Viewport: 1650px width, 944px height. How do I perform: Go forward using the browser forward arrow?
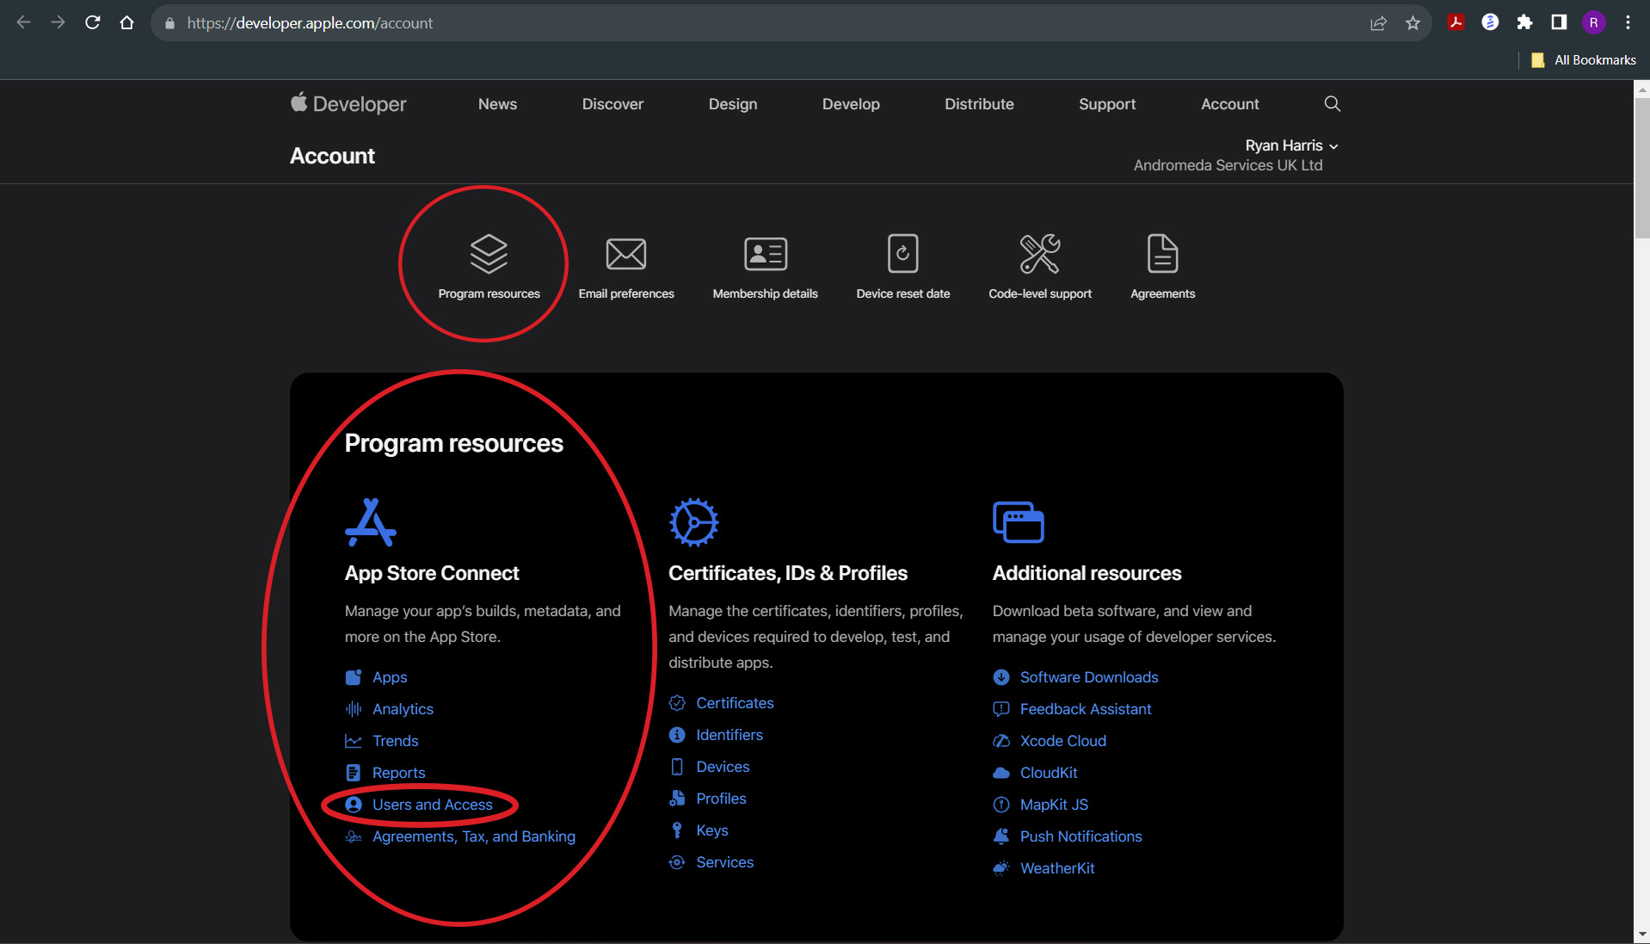click(x=58, y=23)
